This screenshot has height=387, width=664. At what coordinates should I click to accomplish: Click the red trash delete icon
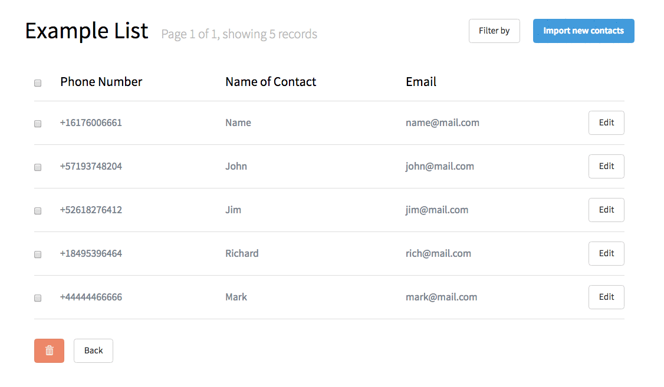point(49,350)
